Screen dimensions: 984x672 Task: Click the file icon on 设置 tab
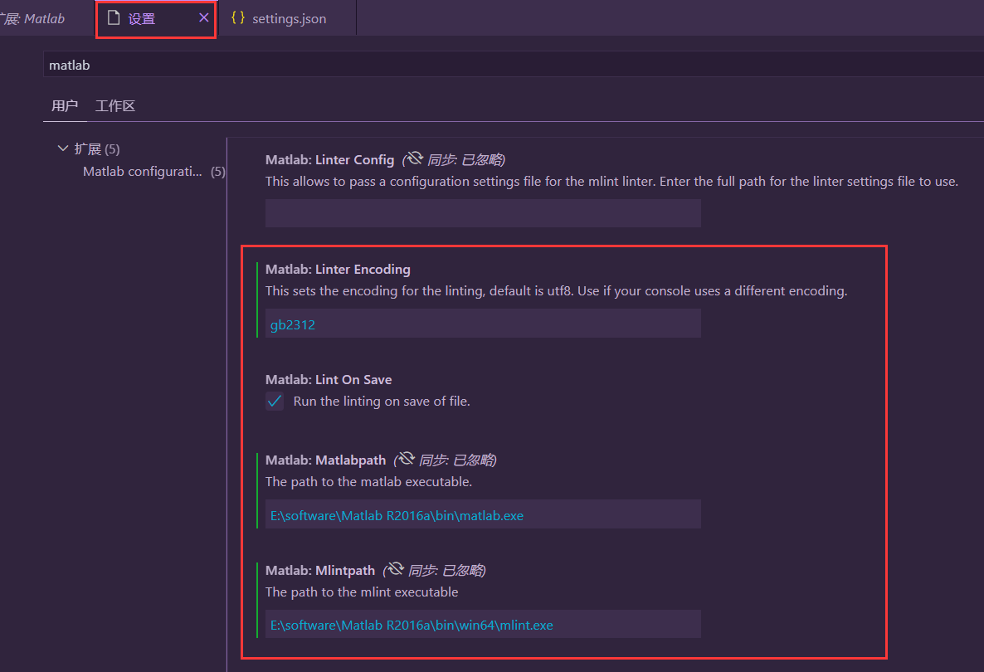point(114,18)
